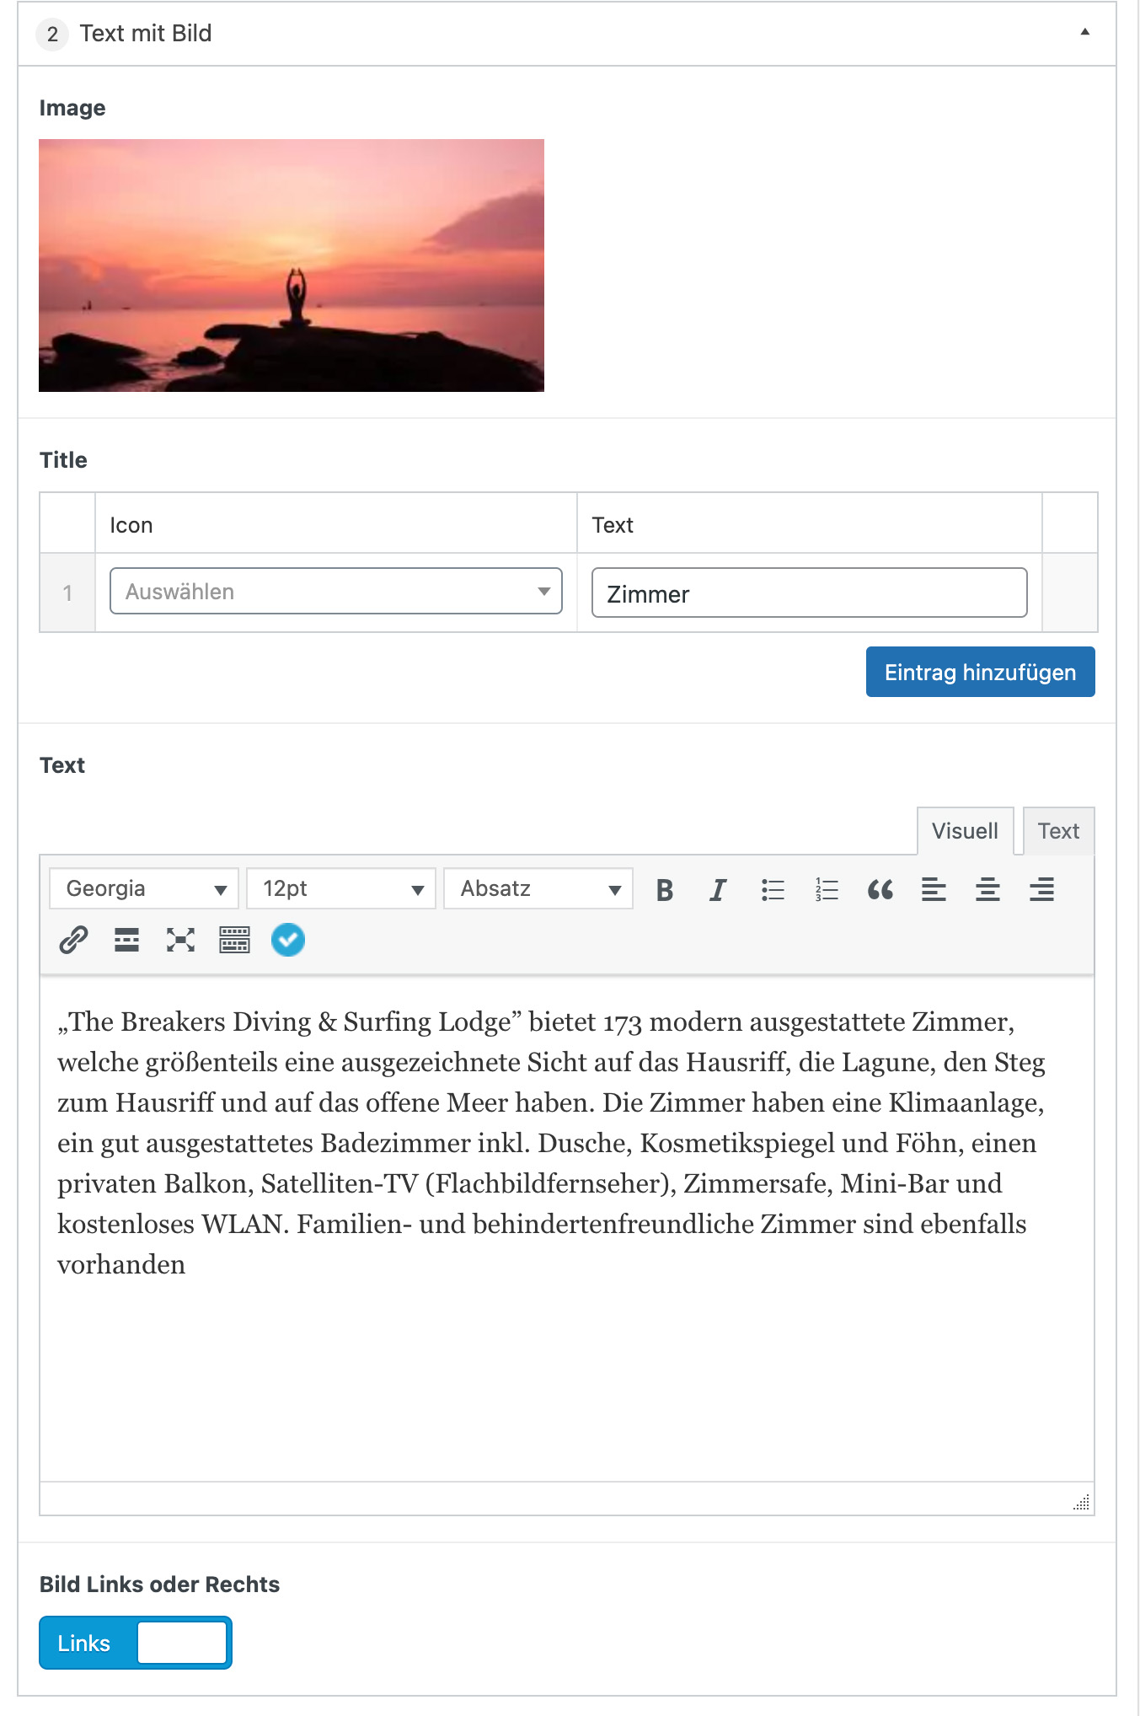Insert a numbered list
This screenshot has height=1716, width=1140.
point(827,890)
